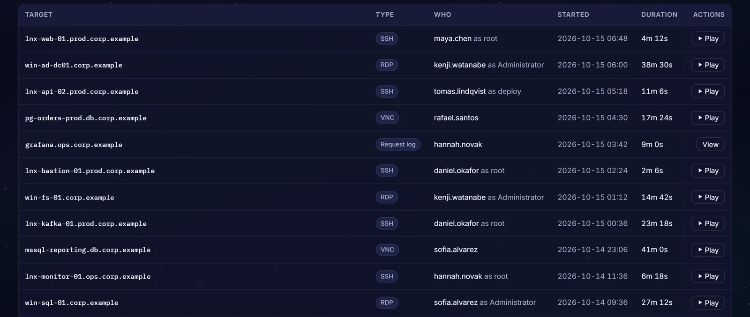This screenshot has width=750, height=317.
Task: Click duration 23m 18s
Action: coord(657,223)
